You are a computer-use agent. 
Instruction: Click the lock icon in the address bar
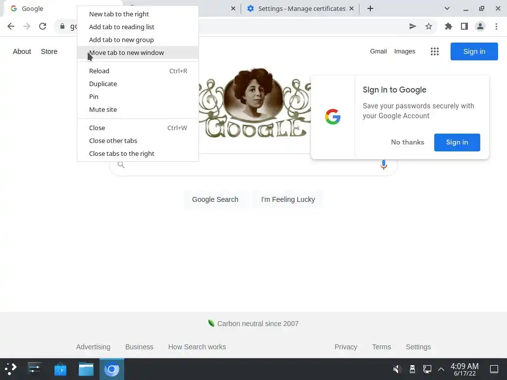62,26
